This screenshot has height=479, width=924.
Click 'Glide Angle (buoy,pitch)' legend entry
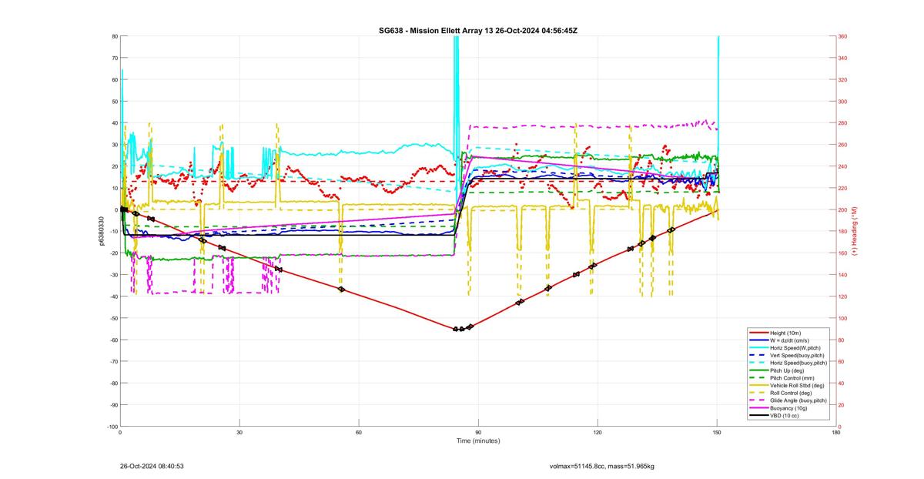[799, 401]
